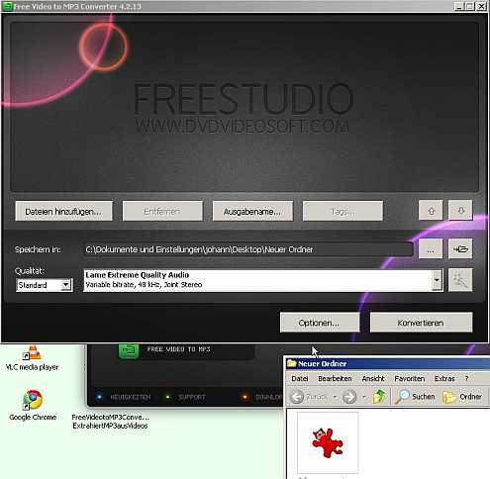
Task: Open output folder via folder arrow icon
Action: point(460,249)
